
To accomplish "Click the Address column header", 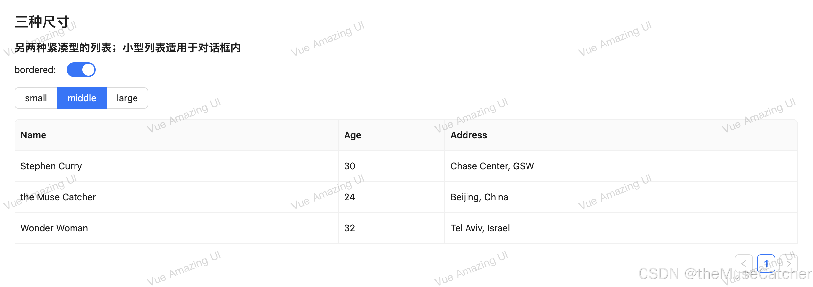I will 468,135.
